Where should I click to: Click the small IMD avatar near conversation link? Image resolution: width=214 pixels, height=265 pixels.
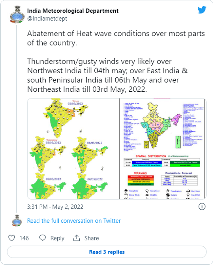[x=17, y=221]
